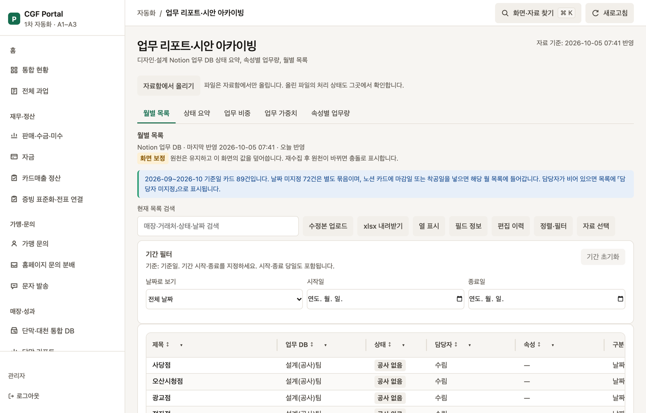Open 업무 DB column filter dropdown arrow
This screenshot has height=413, width=646.
(x=326, y=345)
